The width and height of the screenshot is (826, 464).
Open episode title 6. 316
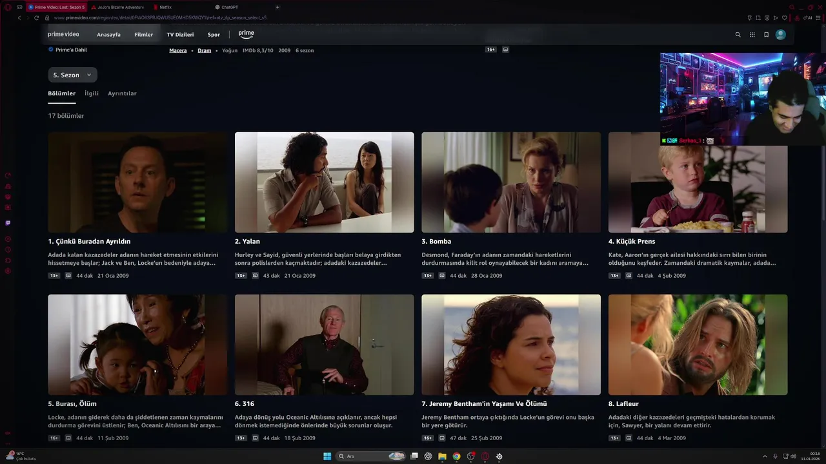click(245, 404)
